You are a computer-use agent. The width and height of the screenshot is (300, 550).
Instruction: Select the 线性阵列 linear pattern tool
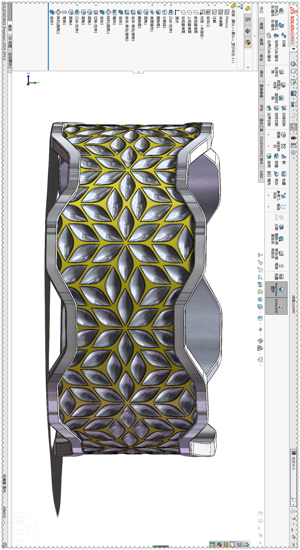(279, 146)
